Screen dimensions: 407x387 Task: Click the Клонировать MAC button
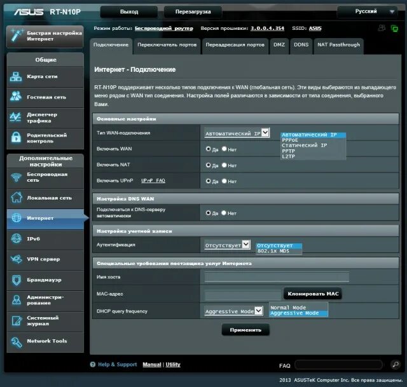(x=313, y=294)
